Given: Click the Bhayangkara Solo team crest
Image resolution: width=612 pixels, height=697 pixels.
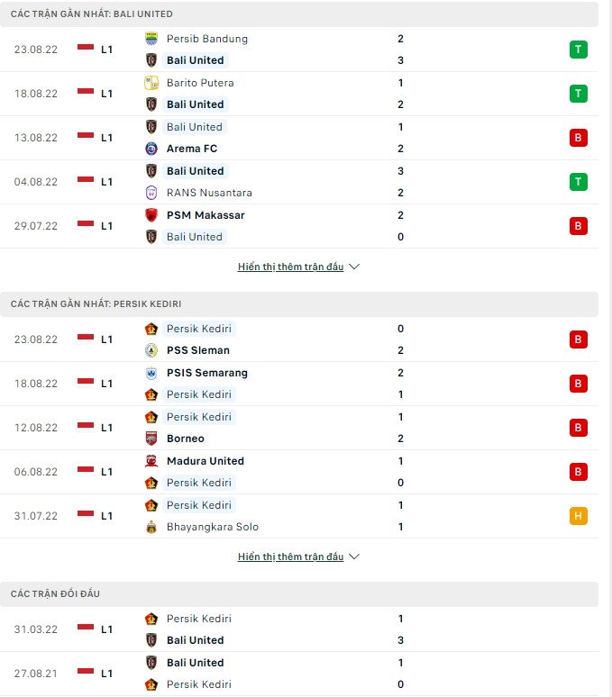Looking at the screenshot, I should (151, 527).
